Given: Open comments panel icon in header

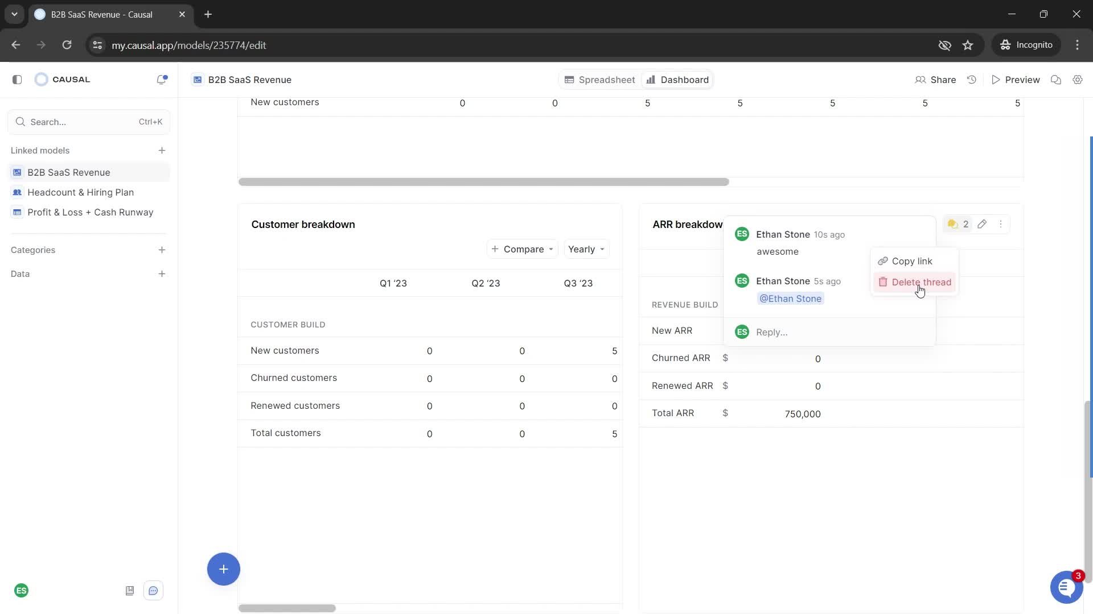Looking at the screenshot, I should tap(1056, 80).
